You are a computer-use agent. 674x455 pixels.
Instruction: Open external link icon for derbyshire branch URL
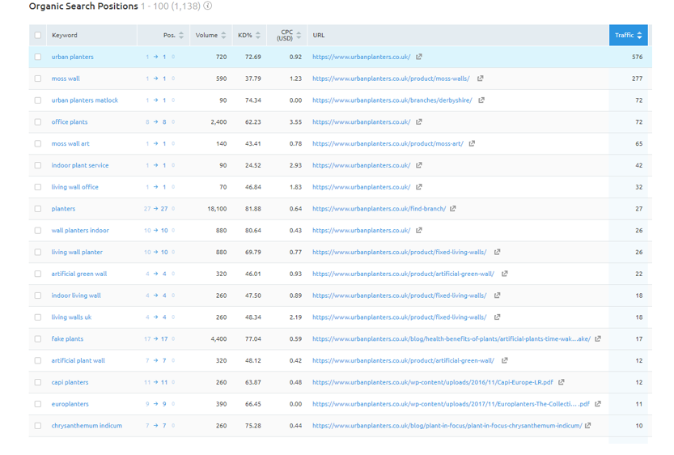481,100
